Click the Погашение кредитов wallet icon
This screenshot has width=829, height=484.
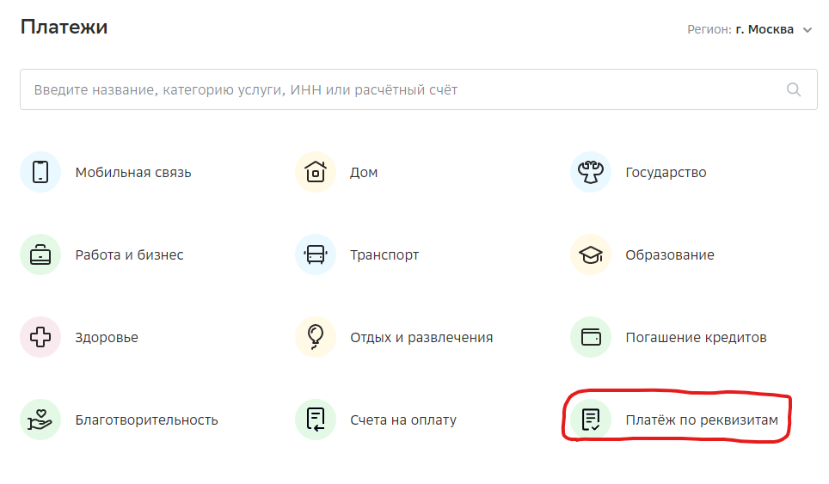591,337
